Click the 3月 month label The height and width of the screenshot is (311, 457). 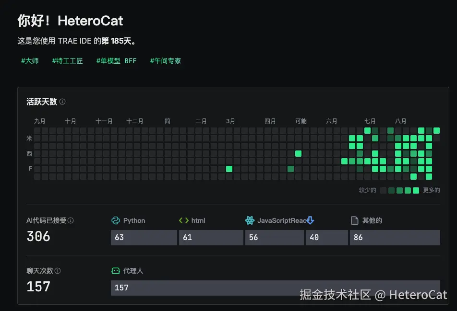(x=230, y=121)
